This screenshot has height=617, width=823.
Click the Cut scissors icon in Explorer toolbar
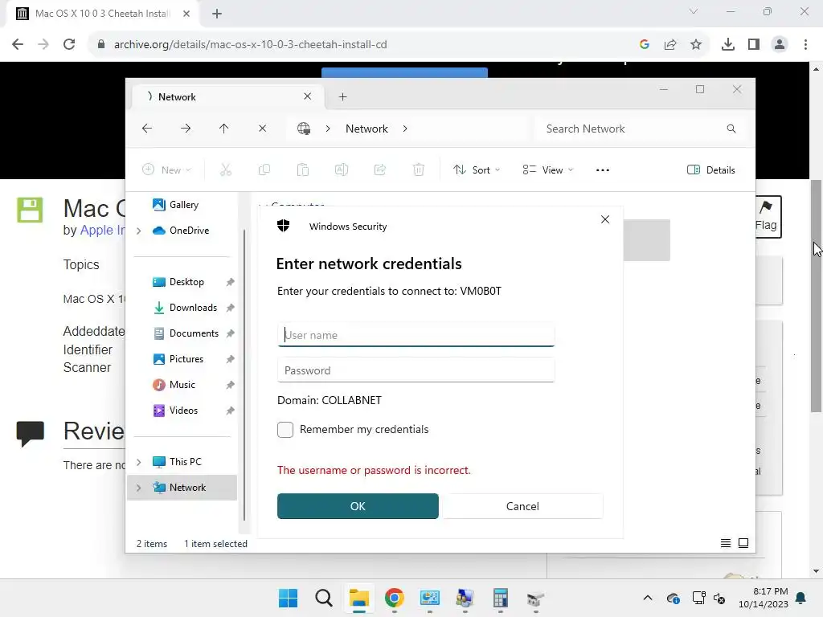(226, 170)
